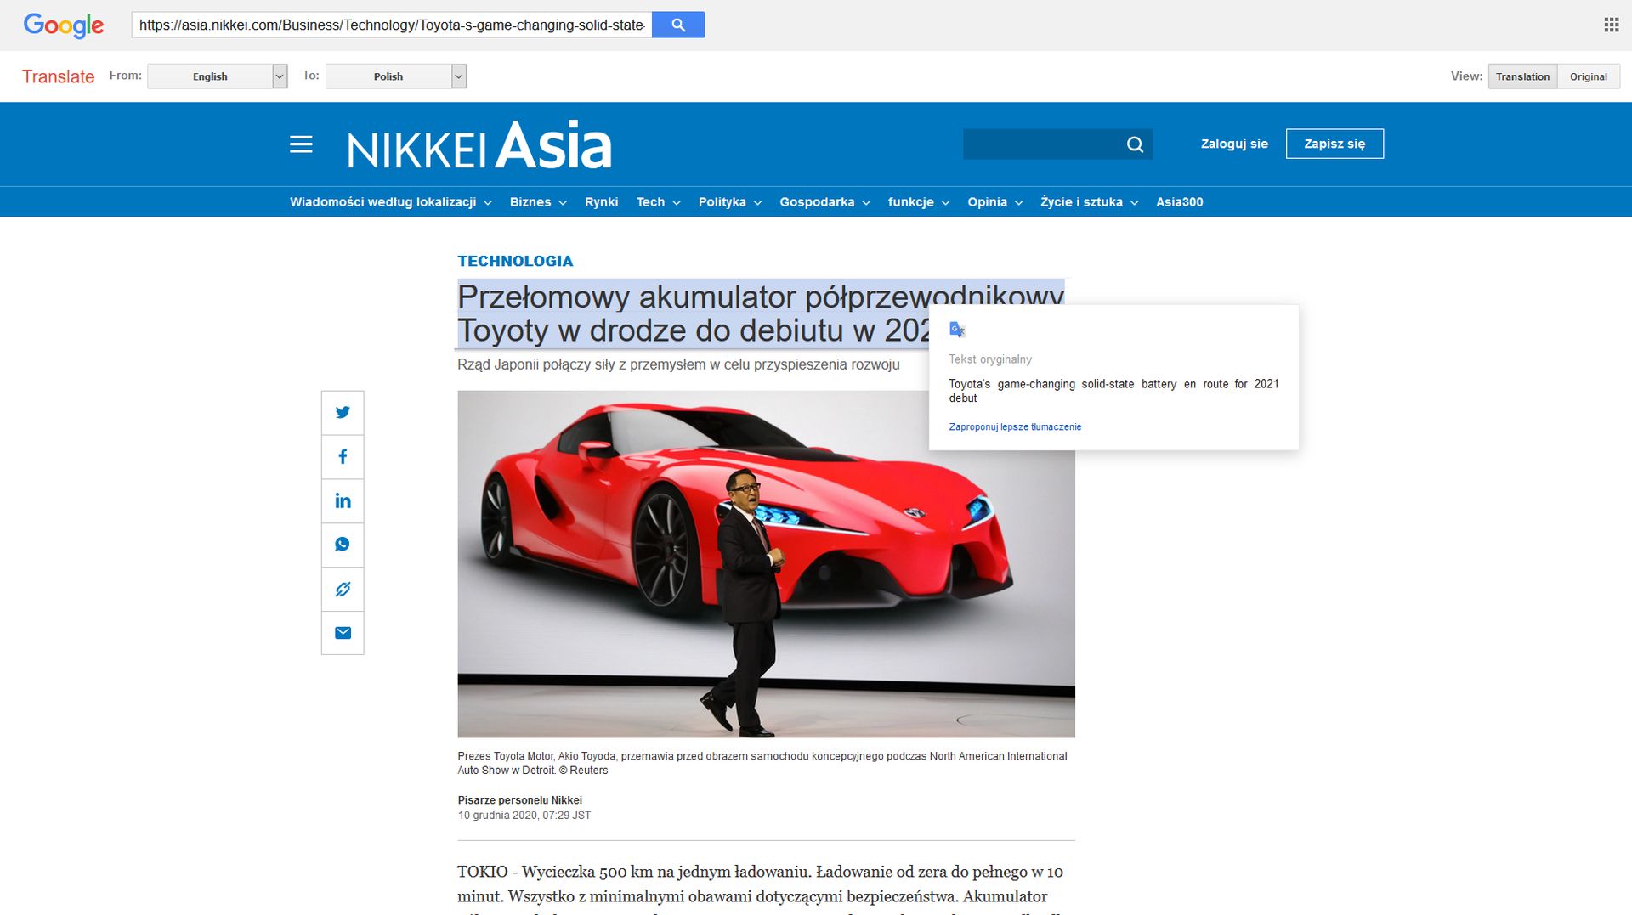Open the To language Polish dropdown

[396, 76]
